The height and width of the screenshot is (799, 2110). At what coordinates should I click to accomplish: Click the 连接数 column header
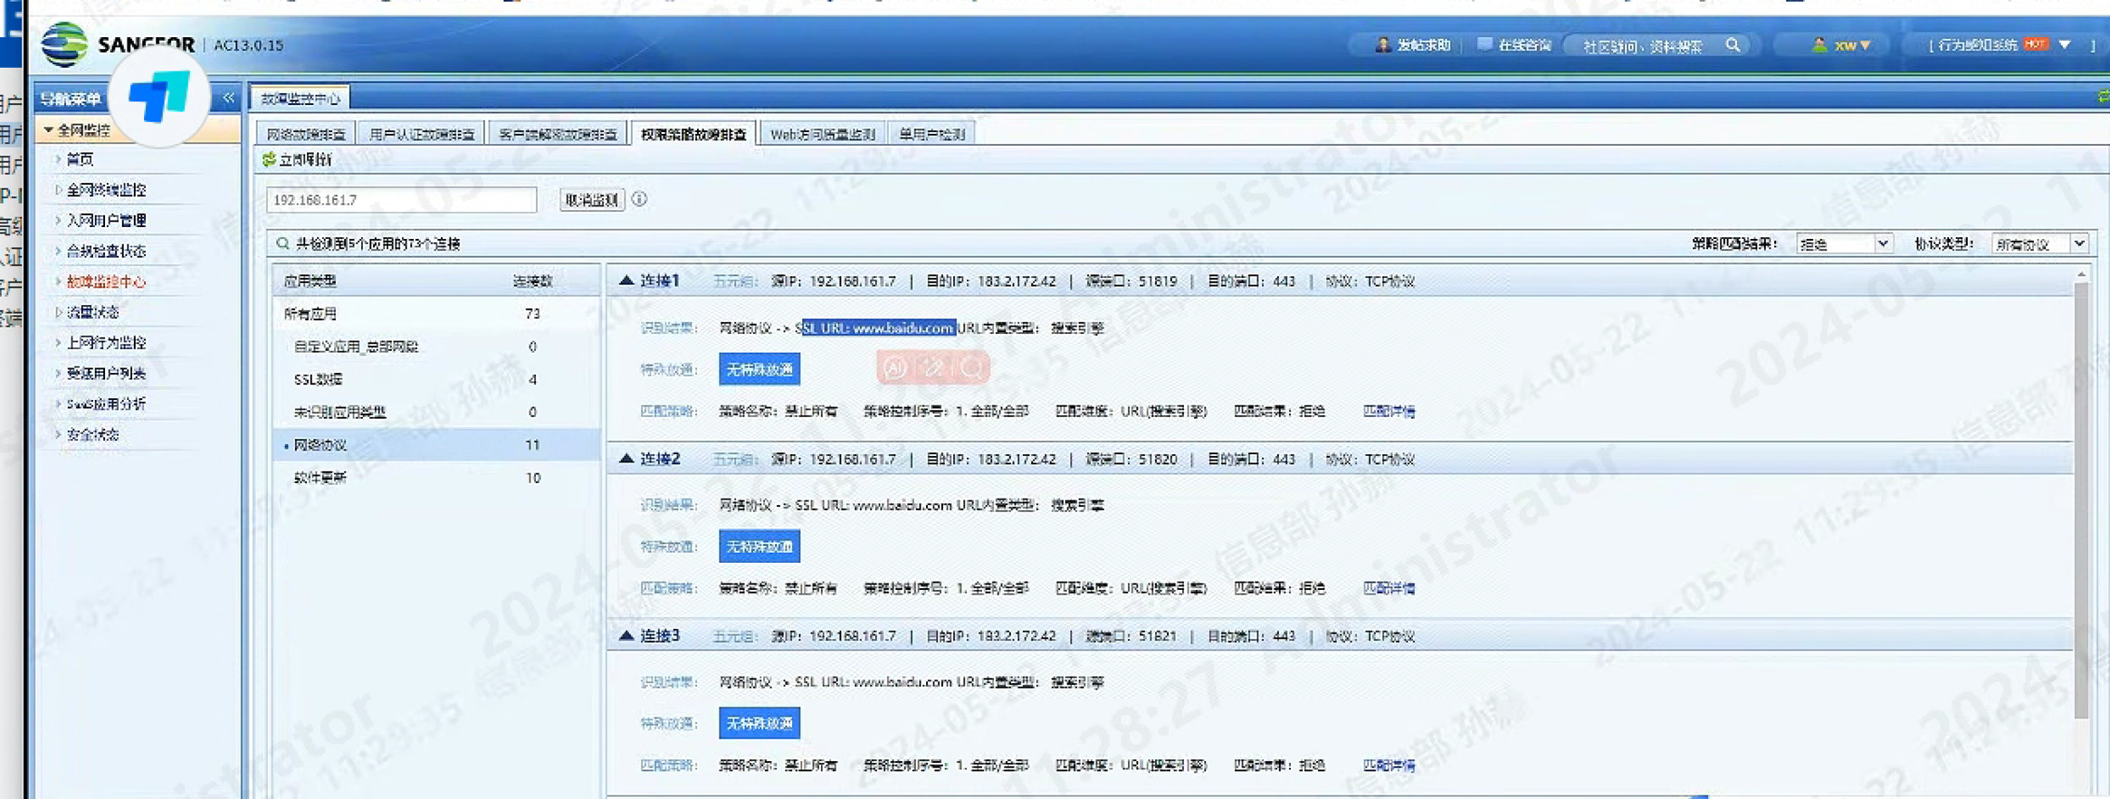point(532,281)
